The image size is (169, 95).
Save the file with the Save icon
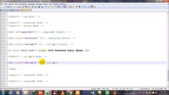(x=8, y=7)
